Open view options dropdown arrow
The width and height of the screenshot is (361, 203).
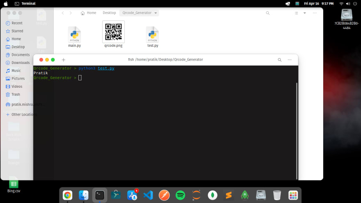[304, 13]
